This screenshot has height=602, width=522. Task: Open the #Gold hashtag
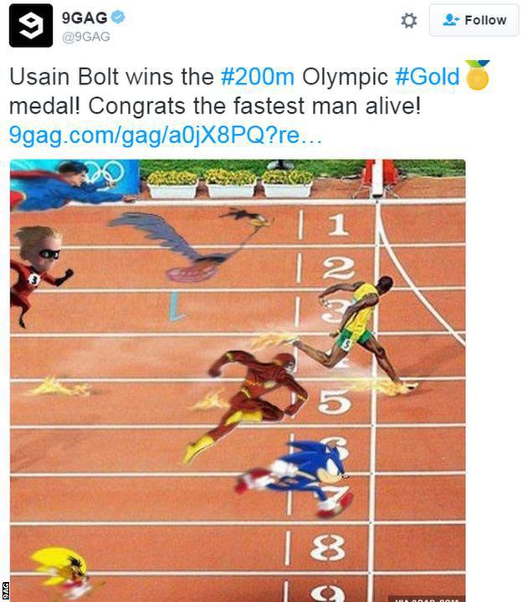(427, 76)
